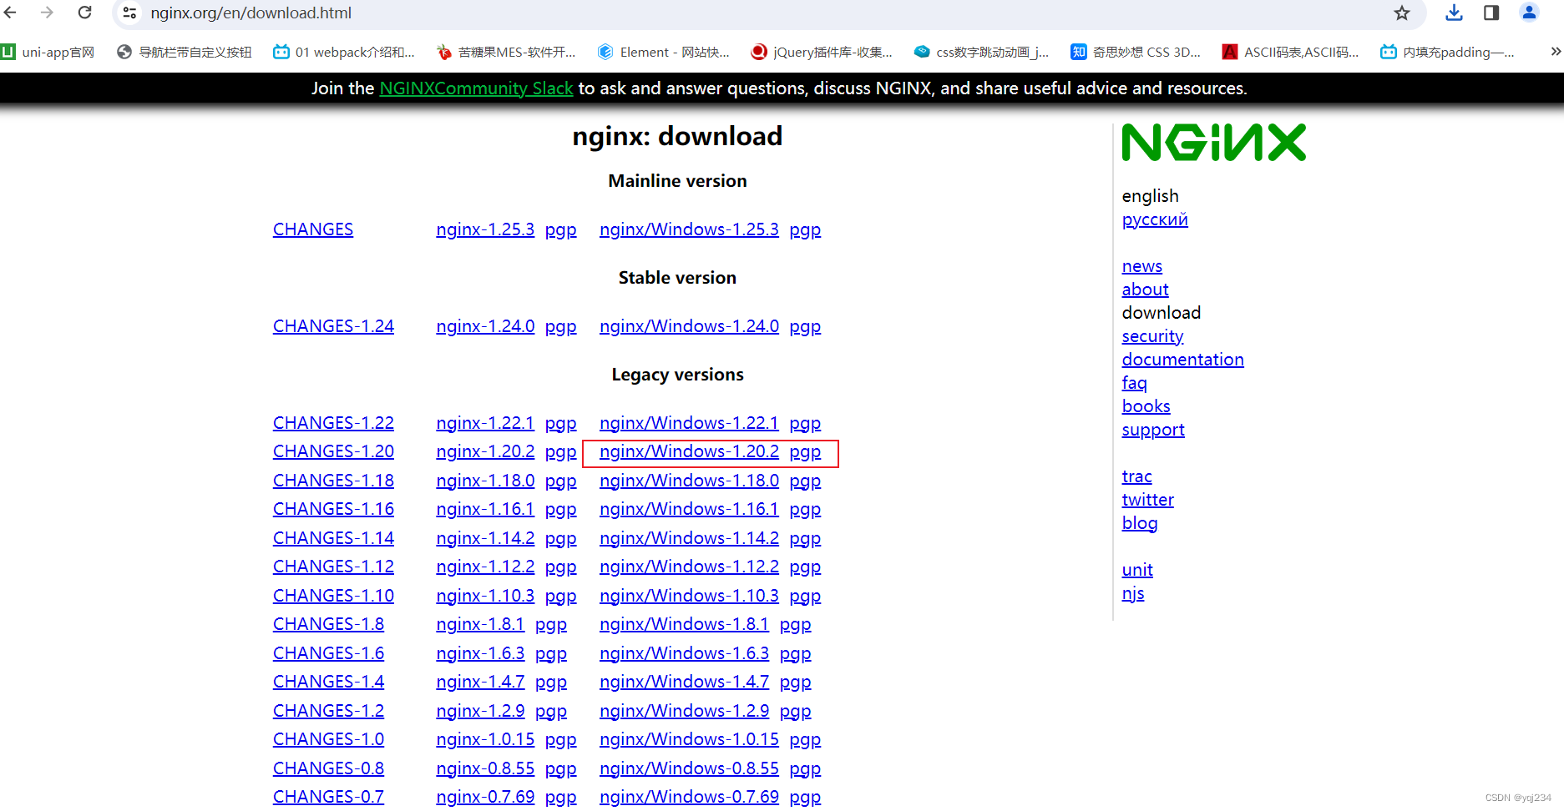Toggle the browser side panel icon
Image resolution: width=1564 pixels, height=811 pixels.
(x=1491, y=13)
